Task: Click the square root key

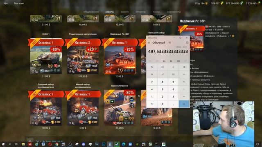Action: 173,74
